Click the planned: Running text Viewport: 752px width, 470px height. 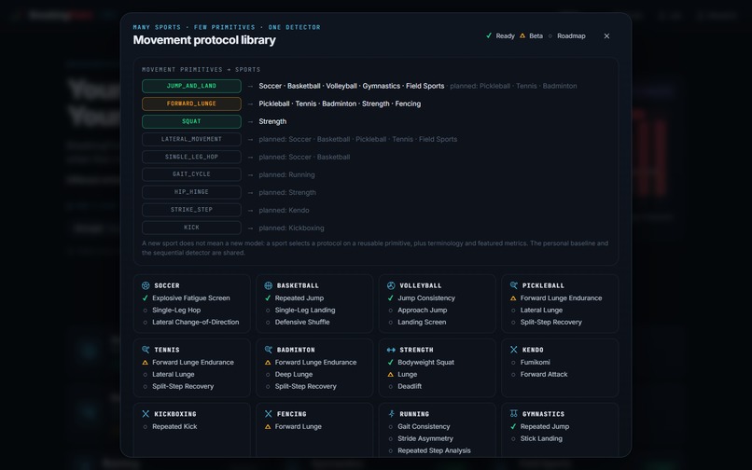286,174
